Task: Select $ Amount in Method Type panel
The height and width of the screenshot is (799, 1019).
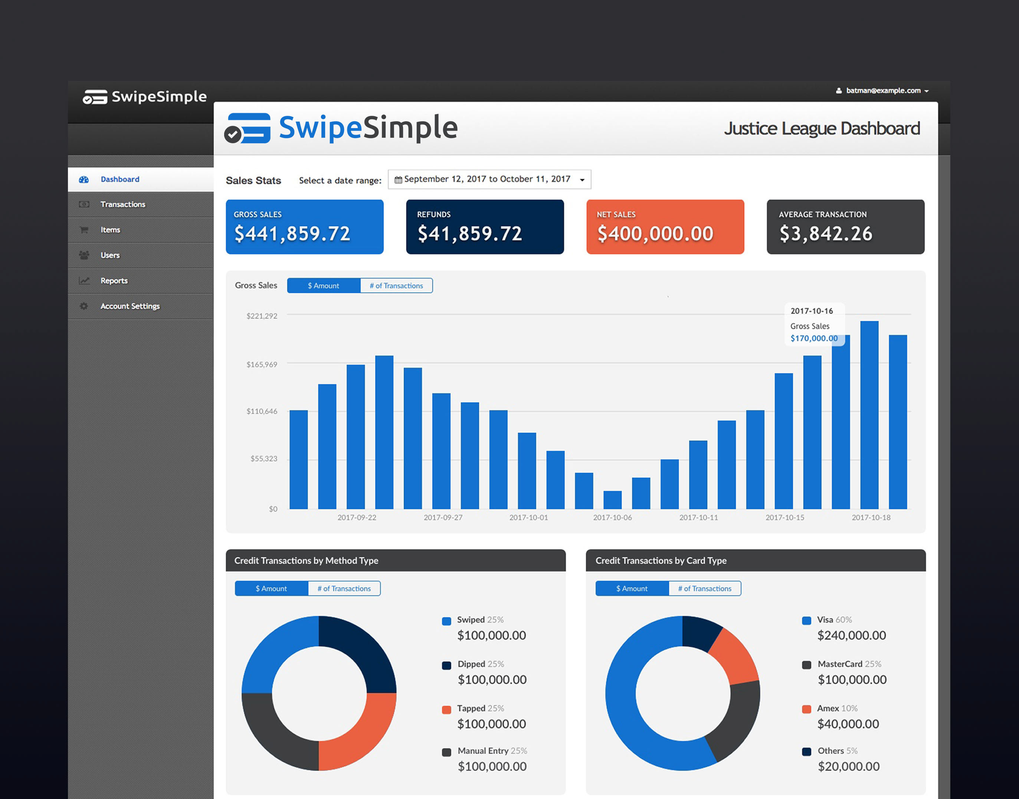Action: coord(271,589)
